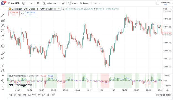Set range to 1D
Viewport: 173px width, 100px height.
[x=11, y=95]
